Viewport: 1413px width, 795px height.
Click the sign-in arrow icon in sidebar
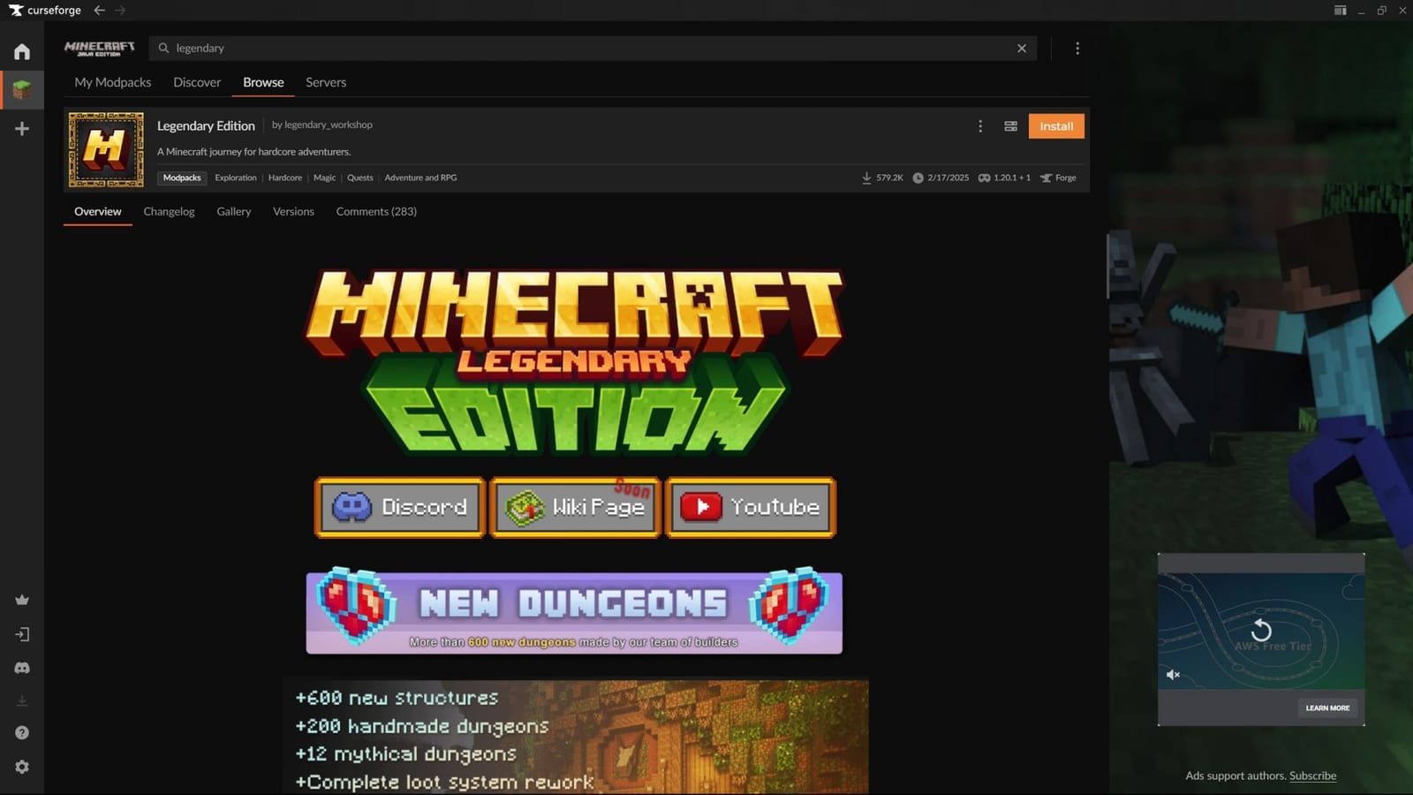click(x=21, y=633)
